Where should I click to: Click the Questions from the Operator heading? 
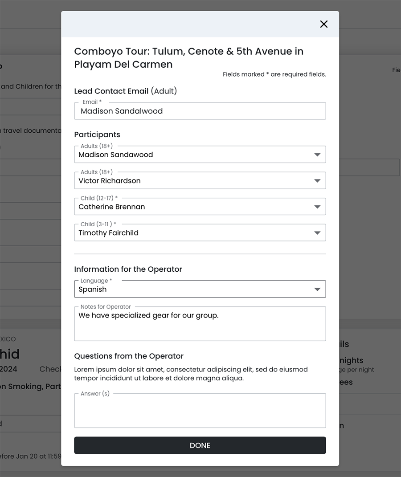(129, 356)
